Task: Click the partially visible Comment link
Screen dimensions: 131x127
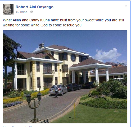Action: click(x=19, y=126)
